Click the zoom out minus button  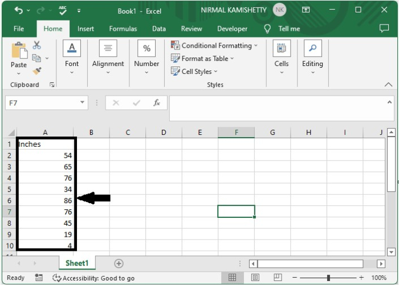click(x=295, y=278)
